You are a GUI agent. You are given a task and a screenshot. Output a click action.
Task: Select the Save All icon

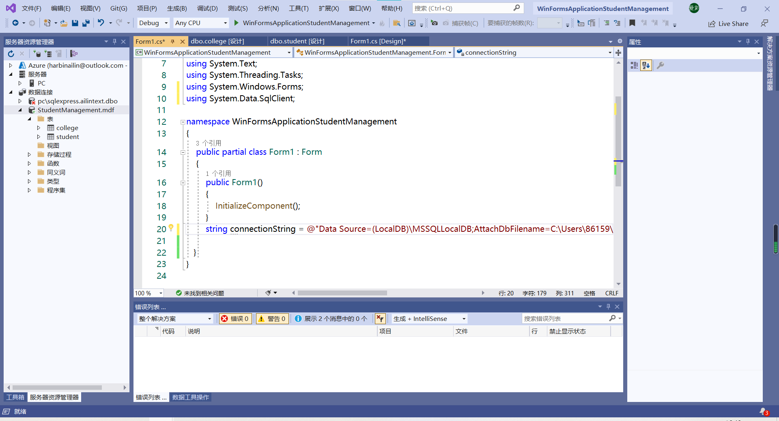(86, 23)
